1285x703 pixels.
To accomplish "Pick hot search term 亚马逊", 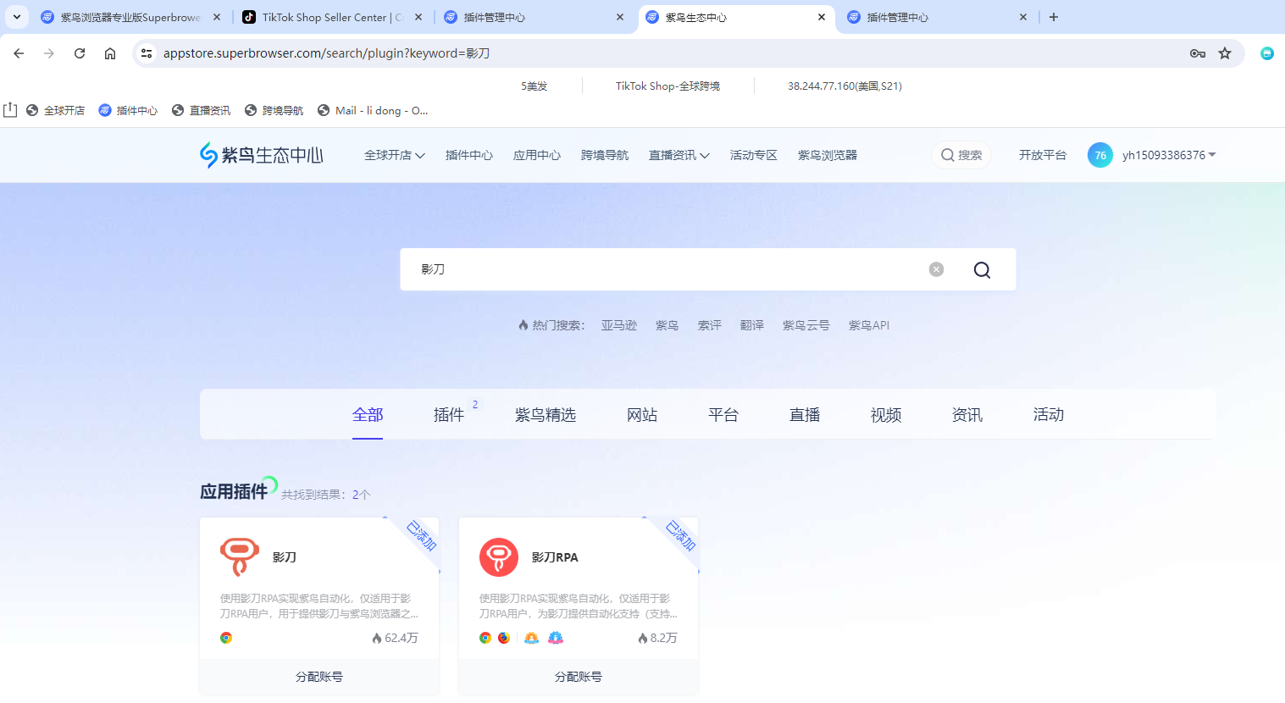I will click(x=619, y=325).
